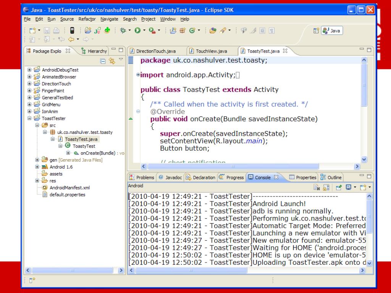Image resolution: width=391 pixels, height=293 pixels.
Task: Click the Print toolbar icon
Action: [57, 31]
